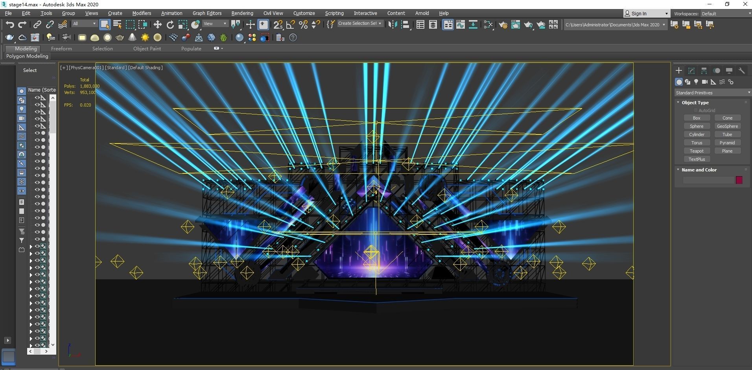Click Render in the Cloud icon
The height and width of the screenshot is (370, 752).
click(541, 25)
